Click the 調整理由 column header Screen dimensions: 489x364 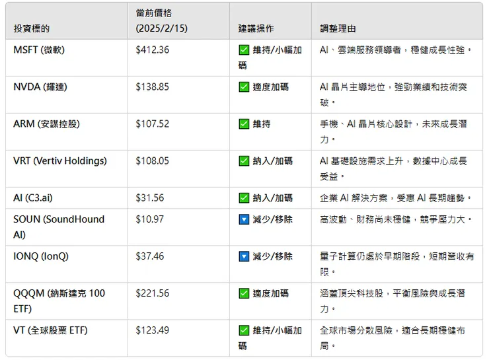coord(338,28)
